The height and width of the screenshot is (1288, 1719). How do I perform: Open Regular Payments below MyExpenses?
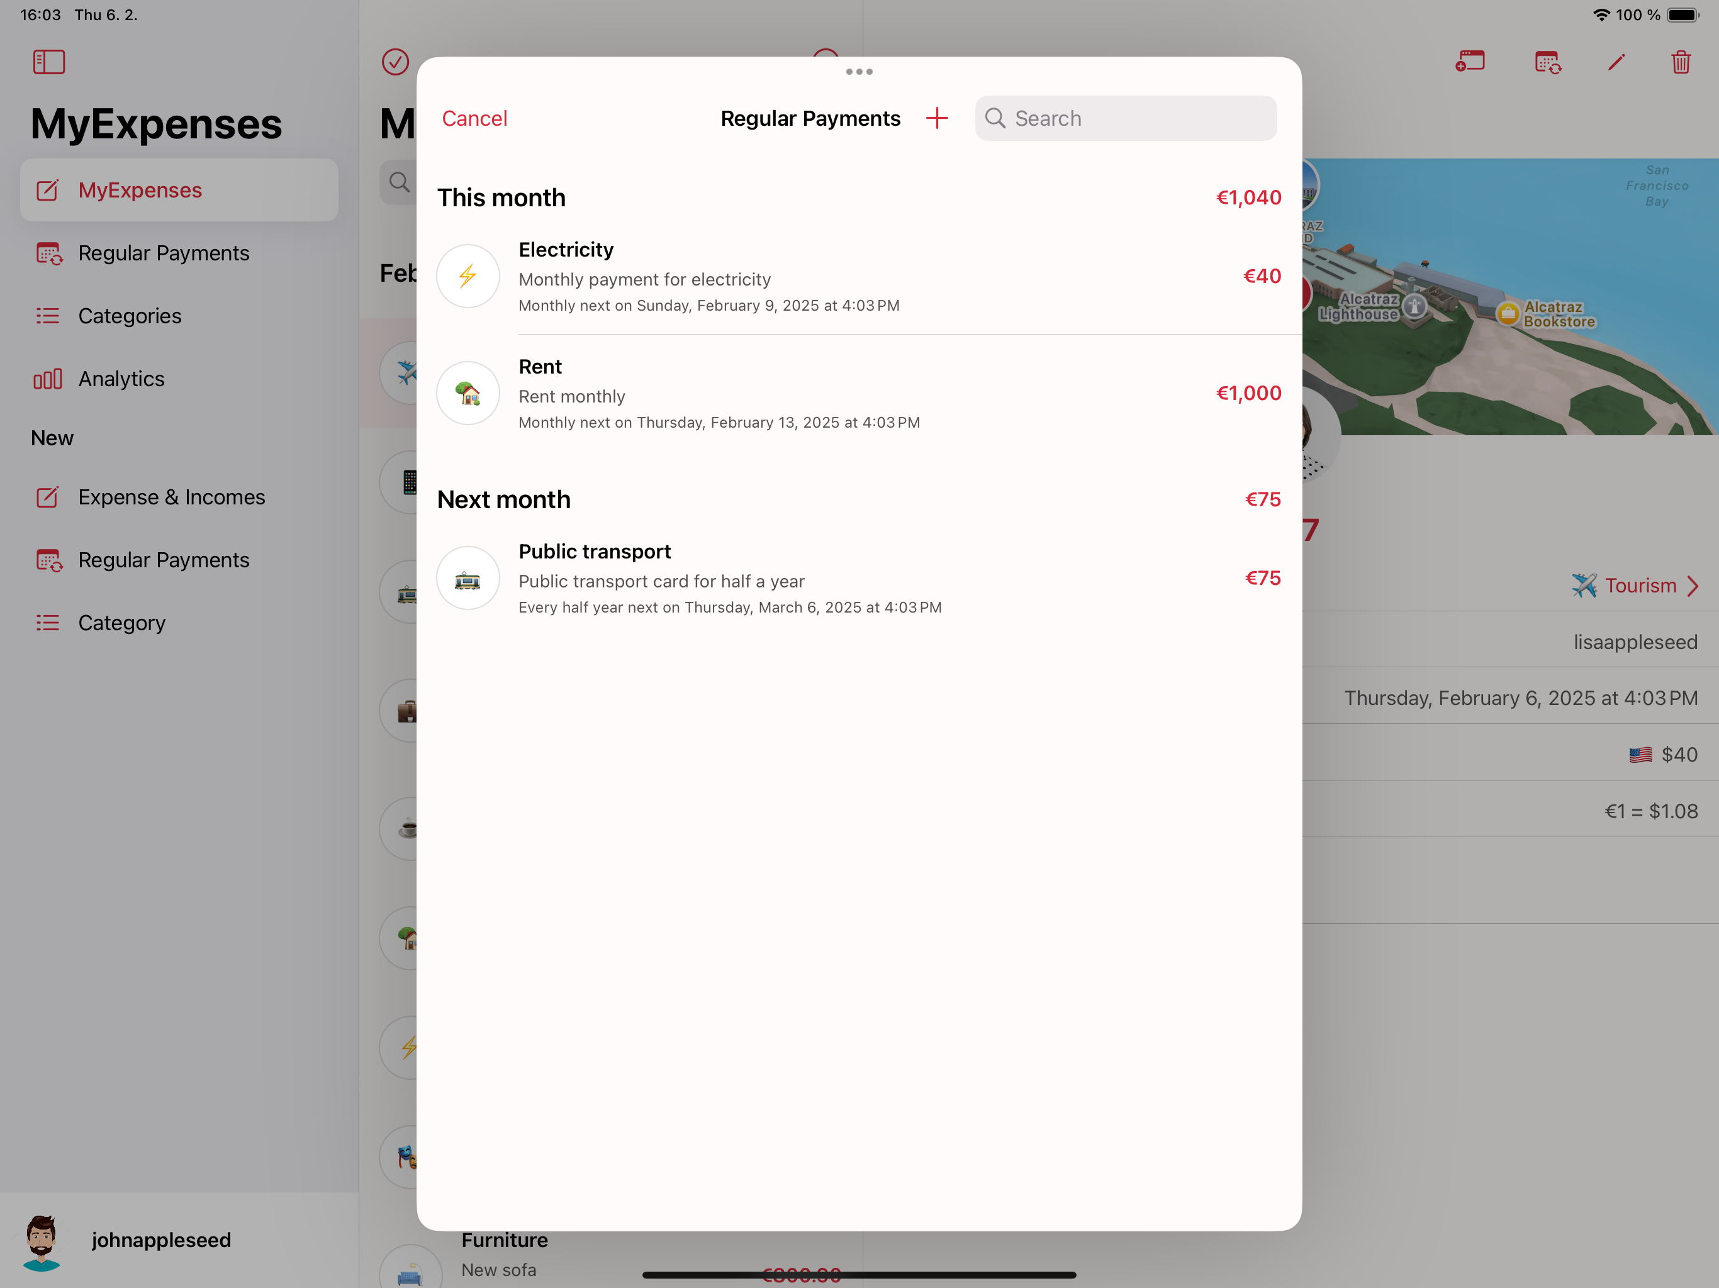click(x=179, y=253)
